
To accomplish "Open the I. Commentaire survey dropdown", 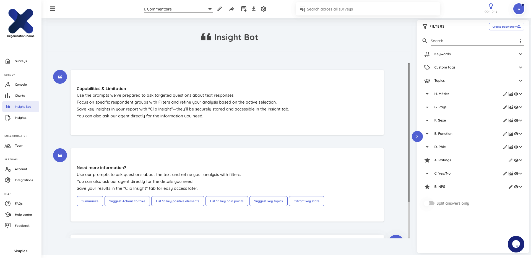I will point(210,9).
